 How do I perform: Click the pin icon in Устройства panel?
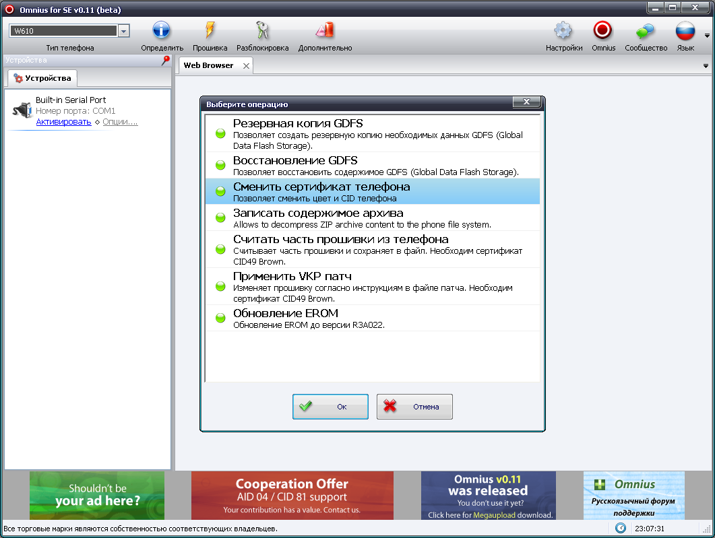tap(166, 60)
